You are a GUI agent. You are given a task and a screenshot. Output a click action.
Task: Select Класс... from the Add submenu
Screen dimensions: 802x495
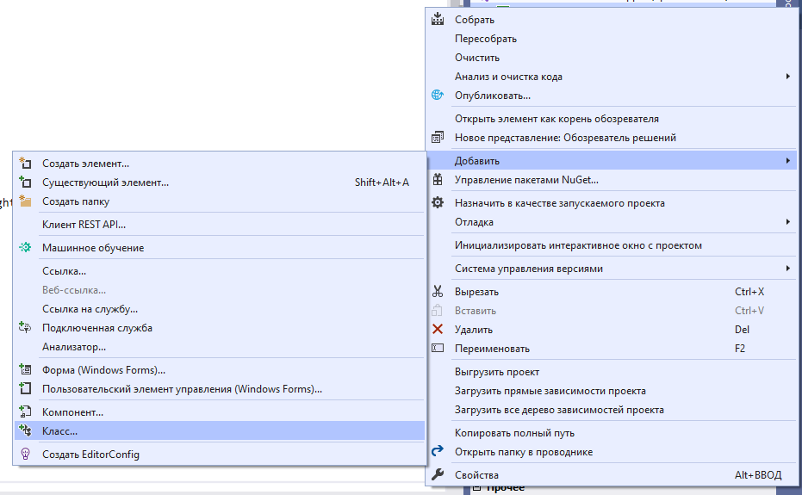[x=60, y=431]
